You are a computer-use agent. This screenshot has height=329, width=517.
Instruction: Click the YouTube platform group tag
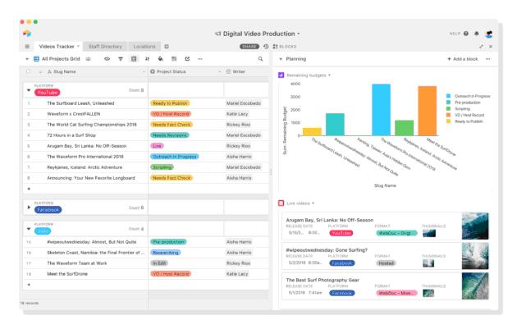tap(48, 93)
